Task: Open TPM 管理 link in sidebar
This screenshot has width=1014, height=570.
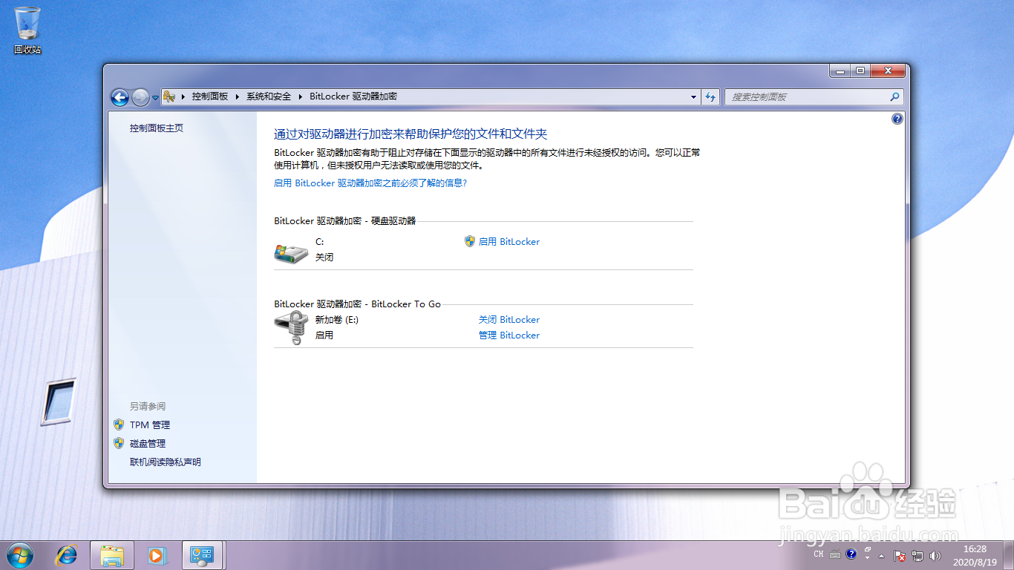Action: [150, 425]
